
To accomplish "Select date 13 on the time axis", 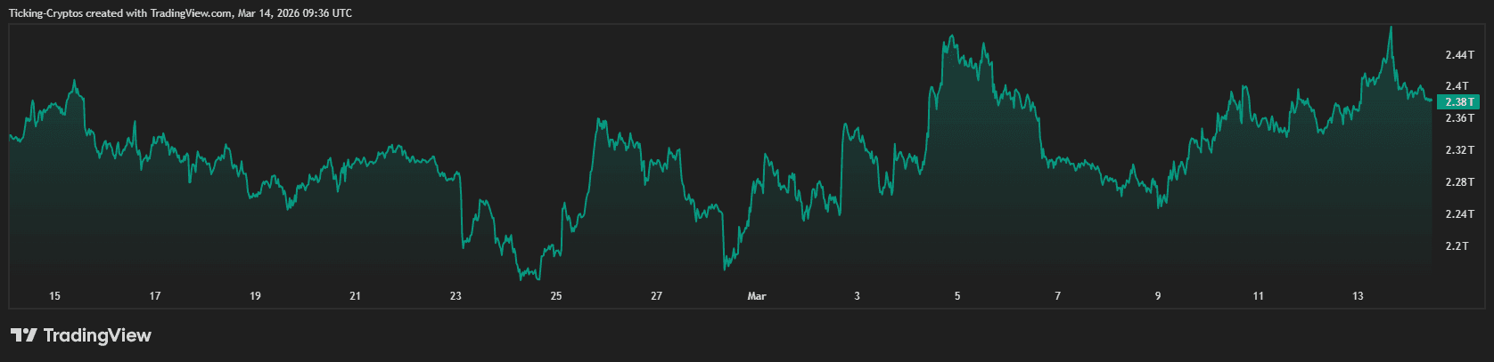I will point(1358,296).
